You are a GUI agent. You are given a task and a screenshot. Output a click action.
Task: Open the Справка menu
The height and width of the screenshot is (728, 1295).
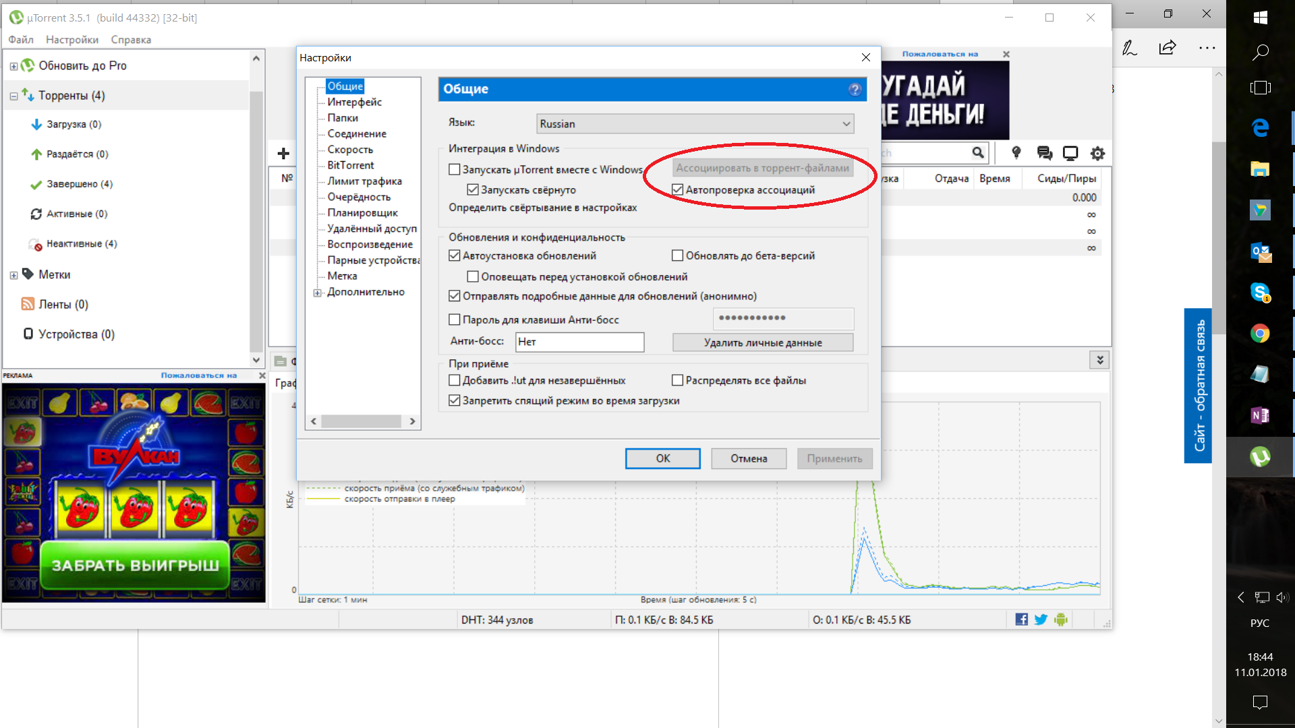pyautogui.click(x=131, y=40)
